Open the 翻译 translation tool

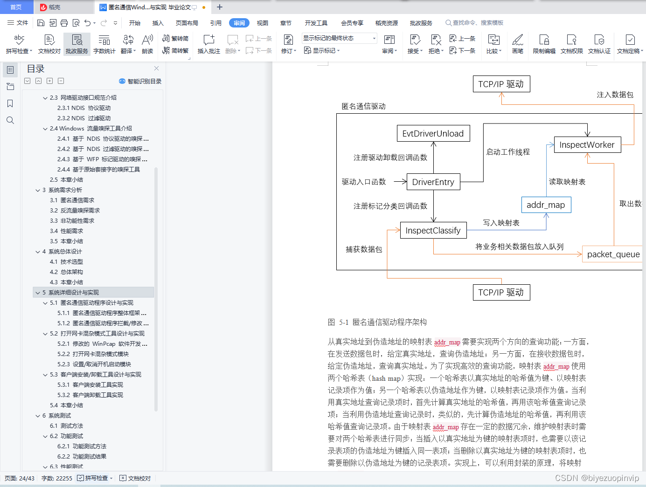coord(127,44)
